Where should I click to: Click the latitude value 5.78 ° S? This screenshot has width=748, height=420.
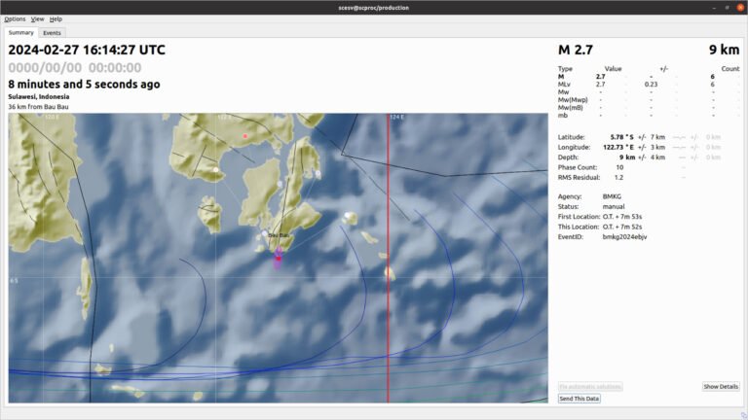[x=622, y=137]
